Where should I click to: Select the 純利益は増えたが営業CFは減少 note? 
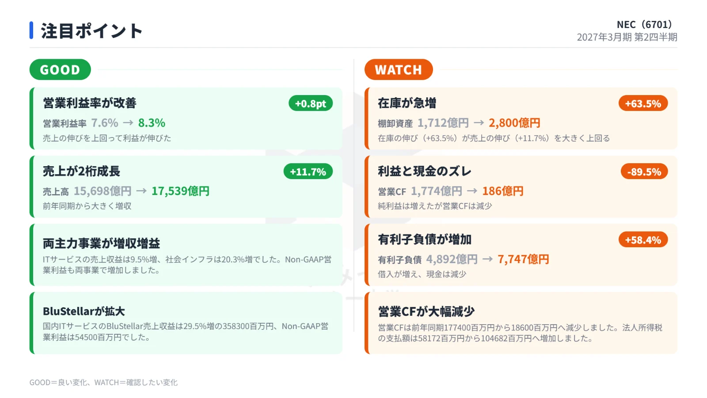click(x=435, y=206)
